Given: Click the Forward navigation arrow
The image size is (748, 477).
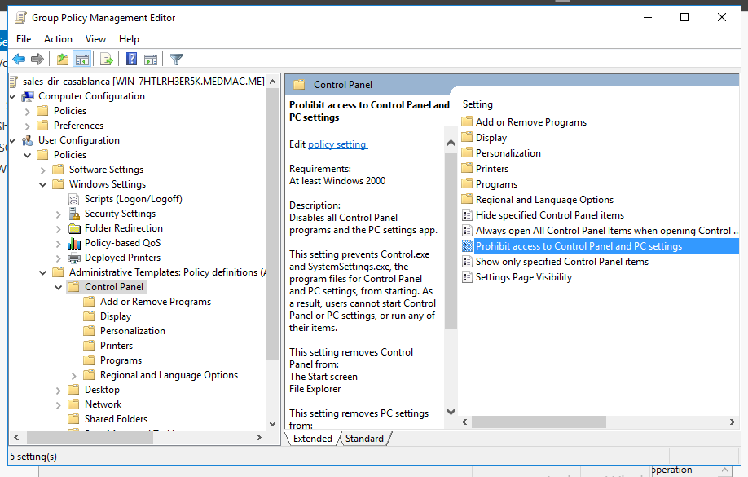Looking at the screenshot, I should pos(36,58).
